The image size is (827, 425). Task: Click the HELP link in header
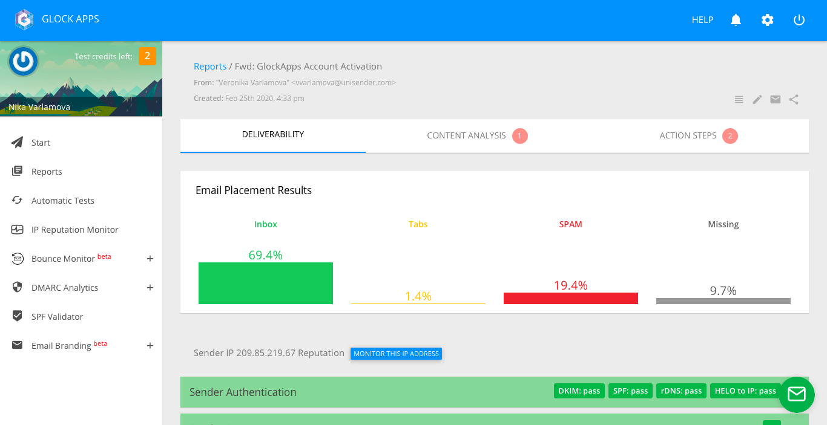pyautogui.click(x=702, y=20)
